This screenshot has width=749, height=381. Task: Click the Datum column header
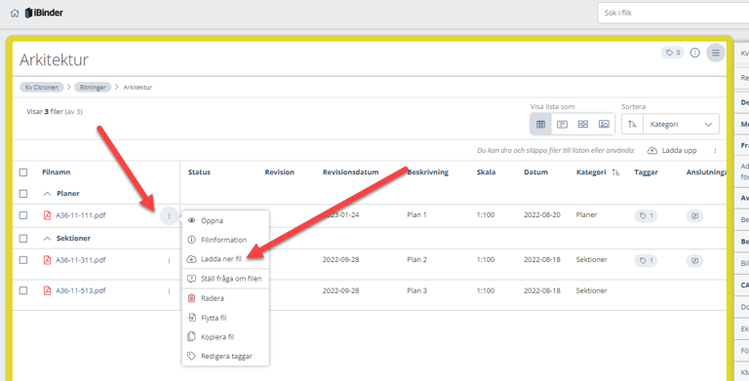pos(536,172)
